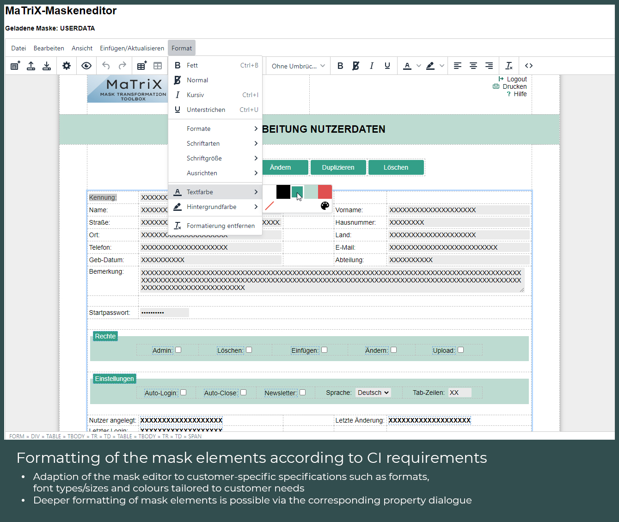Viewport: 619px width, 522px height.
Task: Enable the Admin checkbox
Action: click(x=178, y=350)
